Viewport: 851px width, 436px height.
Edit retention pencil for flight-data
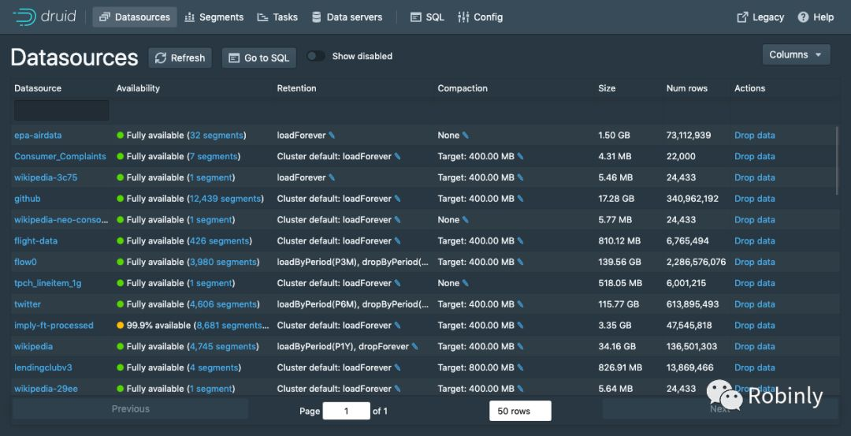click(x=397, y=241)
